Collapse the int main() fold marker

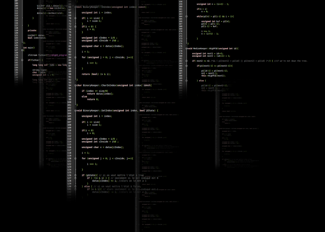pyautogui.click(x=22, y=50)
